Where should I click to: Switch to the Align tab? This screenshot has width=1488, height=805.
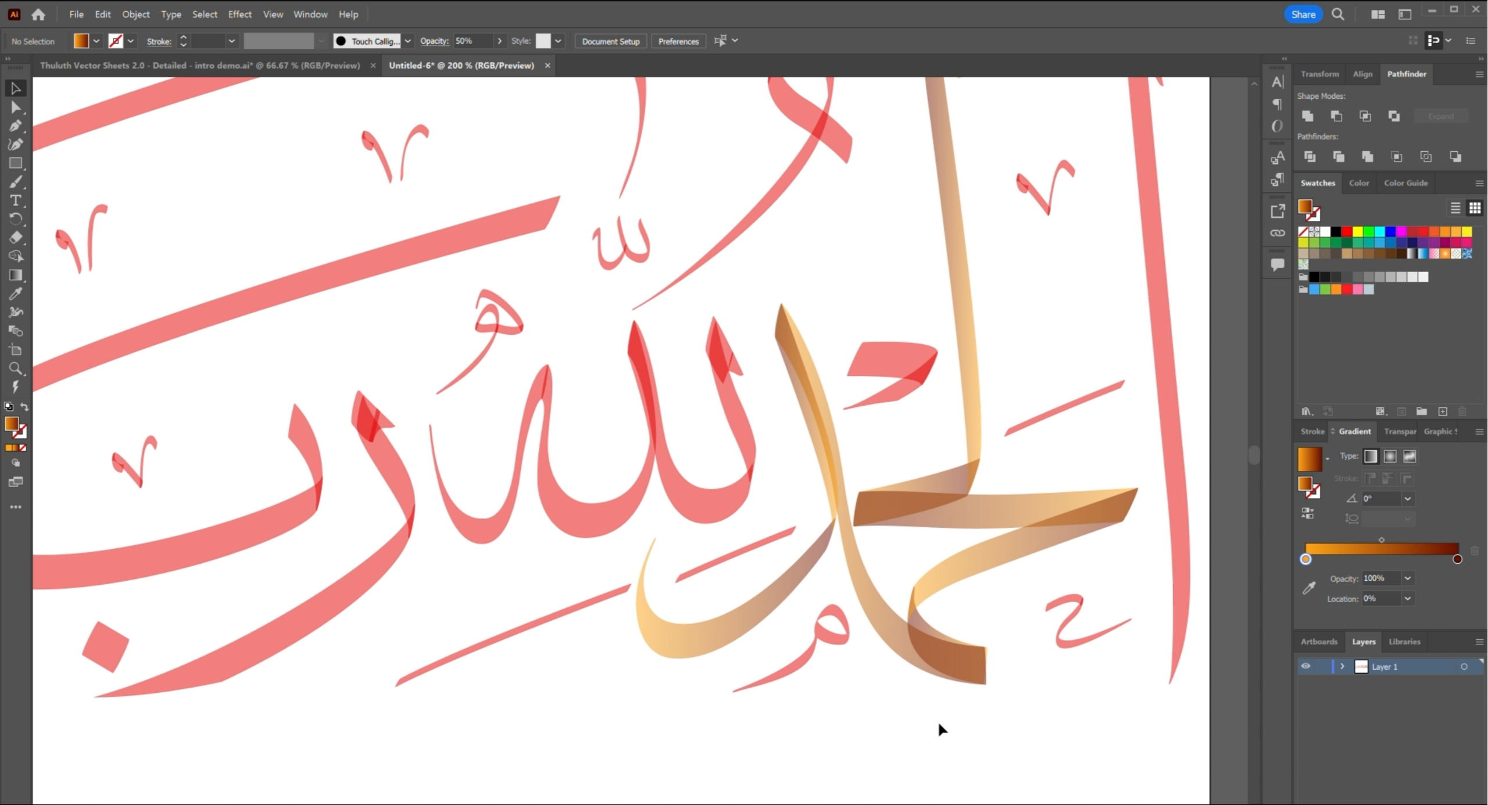coord(1362,74)
